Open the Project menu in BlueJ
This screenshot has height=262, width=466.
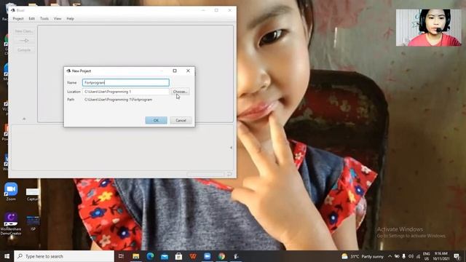pos(17,18)
